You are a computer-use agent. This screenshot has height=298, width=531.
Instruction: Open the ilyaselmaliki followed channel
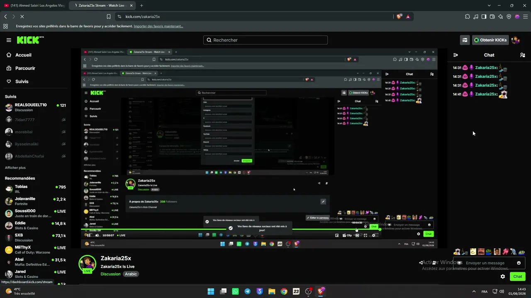tap(35, 144)
